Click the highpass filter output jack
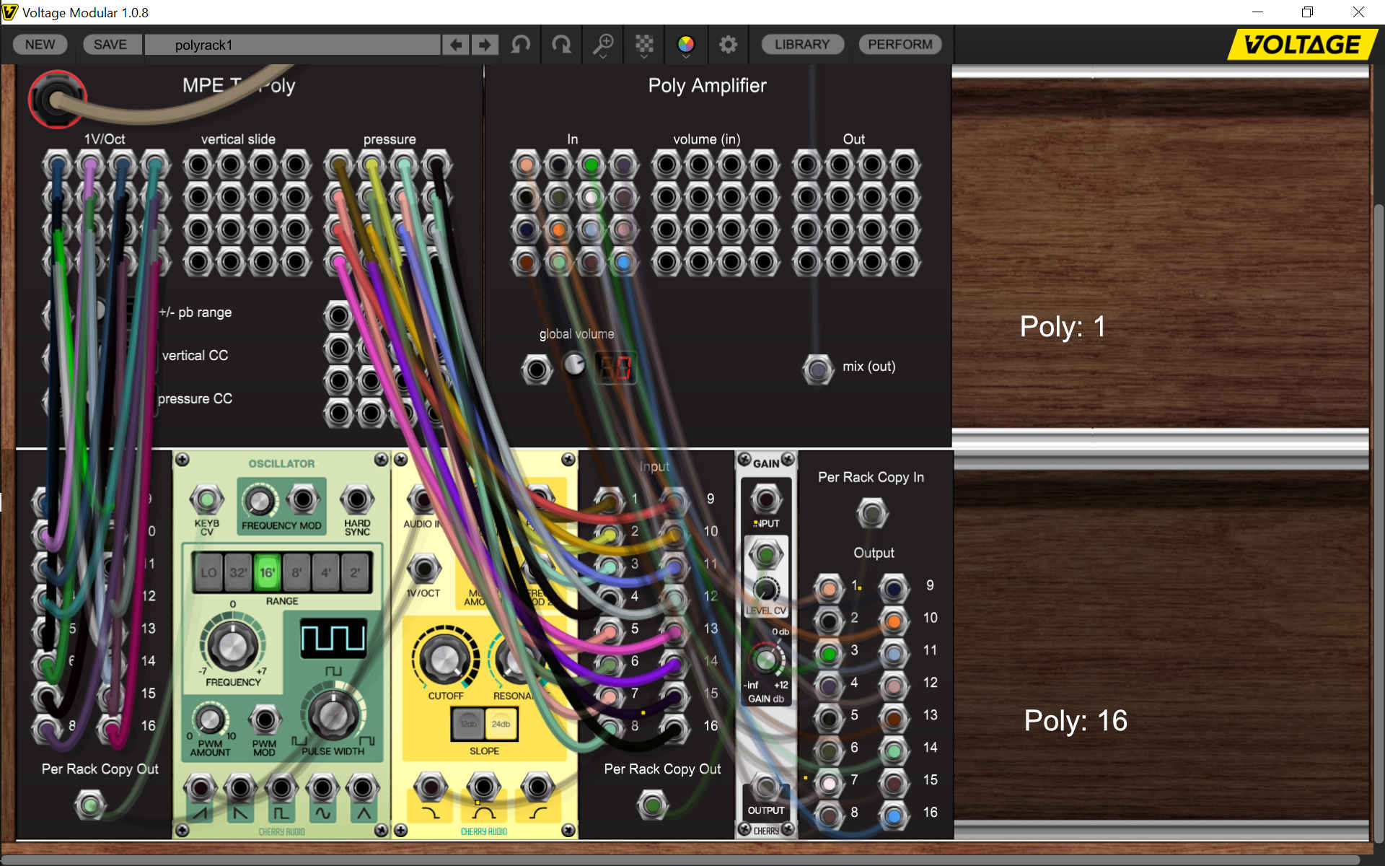1385x866 pixels. (537, 787)
